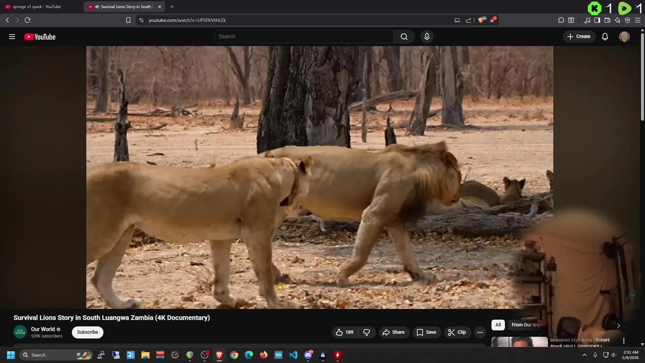Image resolution: width=645 pixels, height=363 pixels.
Task: Open Leo AI sparkle icon
Action: click(617, 20)
